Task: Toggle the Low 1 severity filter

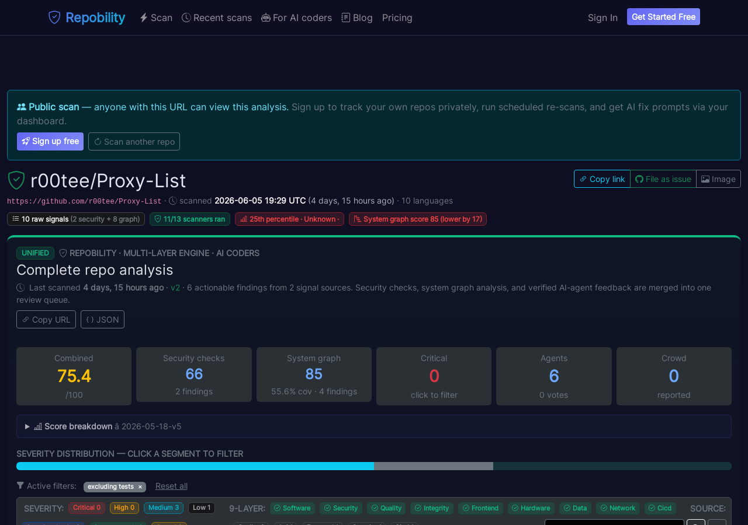Action: click(x=202, y=508)
